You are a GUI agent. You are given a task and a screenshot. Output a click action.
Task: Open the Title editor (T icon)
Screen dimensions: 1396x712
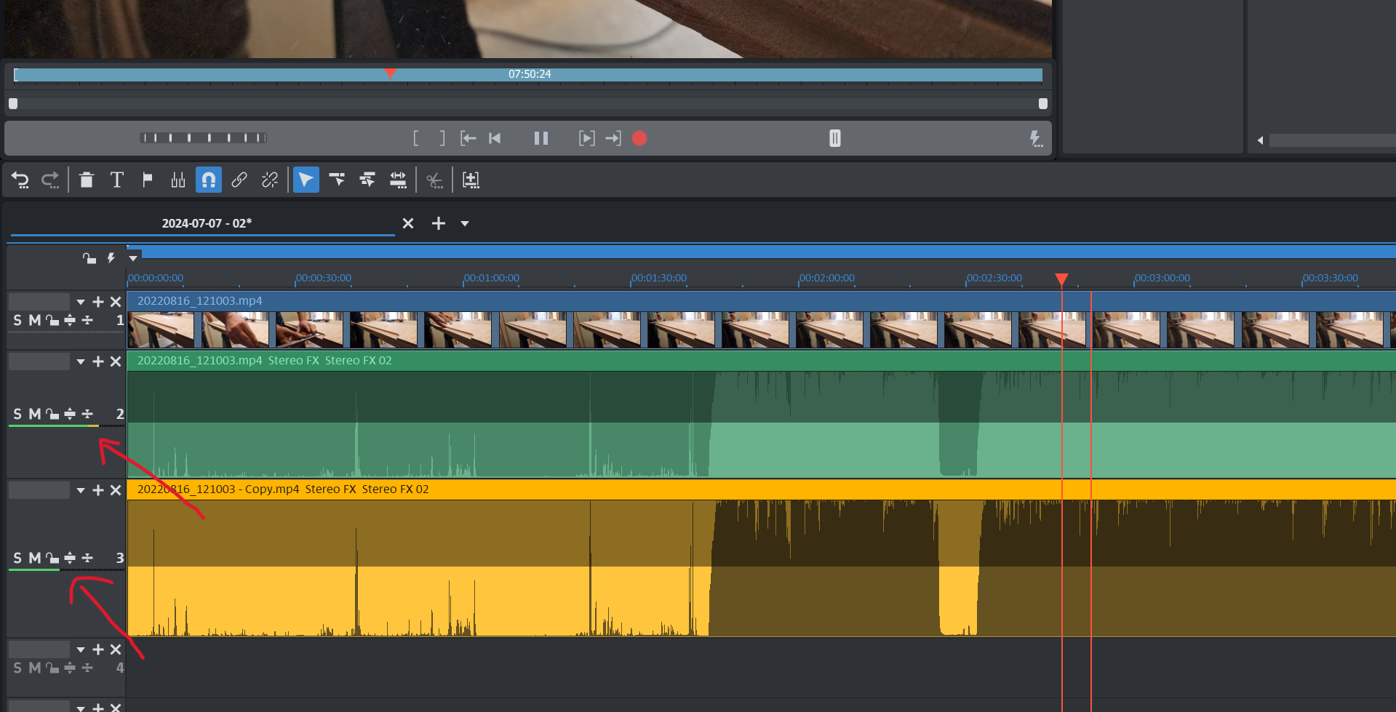pyautogui.click(x=117, y=180)
